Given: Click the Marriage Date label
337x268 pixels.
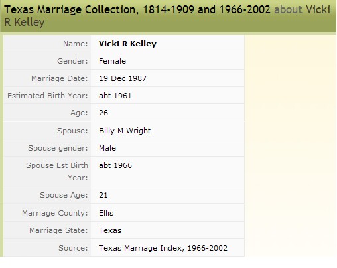Looking at the screenshot, I should [x=60, y=78].
